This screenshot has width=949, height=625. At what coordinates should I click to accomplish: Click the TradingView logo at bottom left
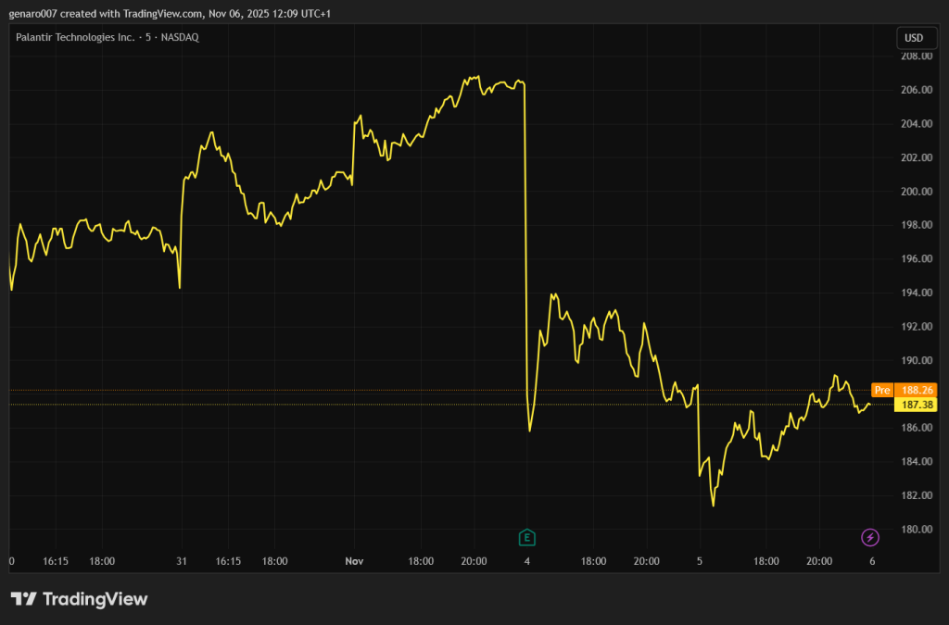click(79, 599)
